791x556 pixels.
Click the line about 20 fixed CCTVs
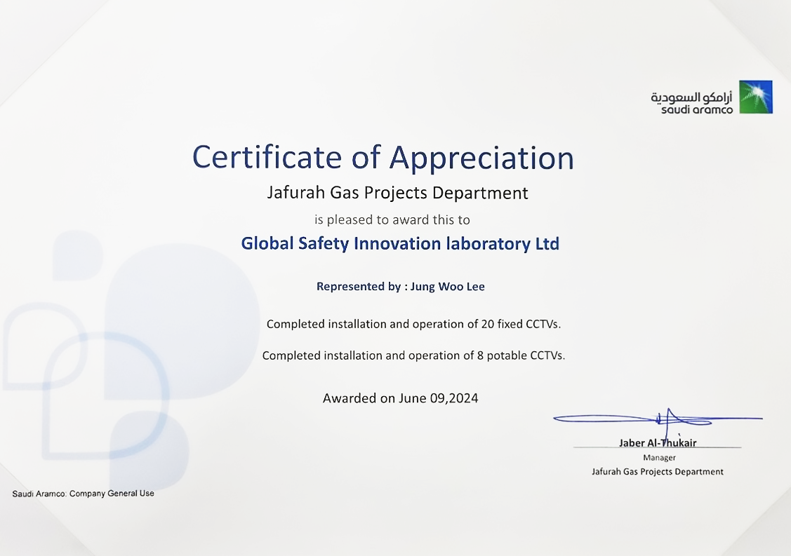point(413,324)
